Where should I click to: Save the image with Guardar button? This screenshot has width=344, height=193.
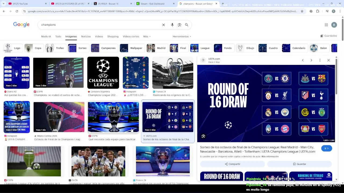click(x=299, y=164)
